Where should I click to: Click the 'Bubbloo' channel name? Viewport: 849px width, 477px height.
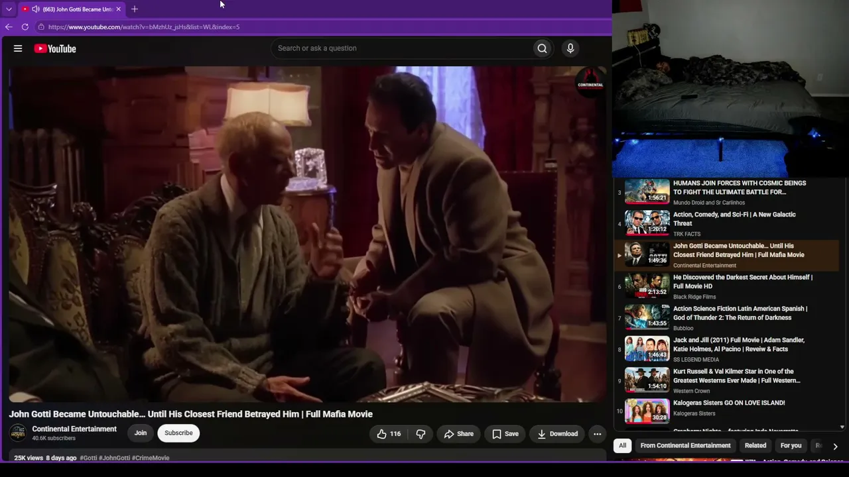[683, 329]
